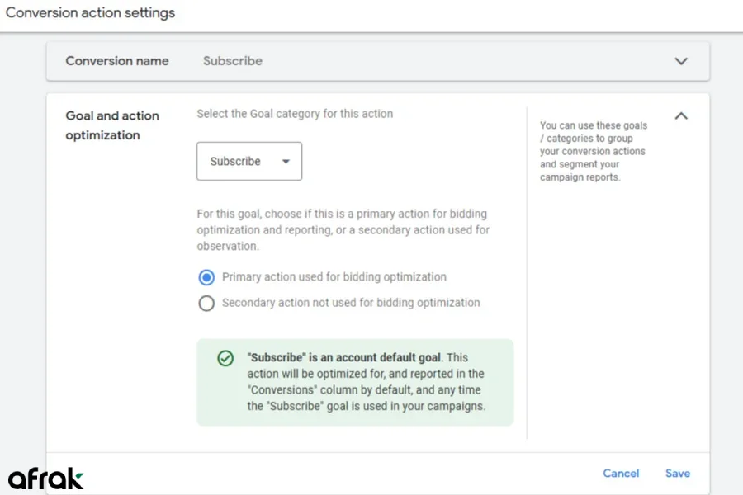Click the green checkmark icon in notice
This screenshot has height=495, width=743.
pos(225,359)
